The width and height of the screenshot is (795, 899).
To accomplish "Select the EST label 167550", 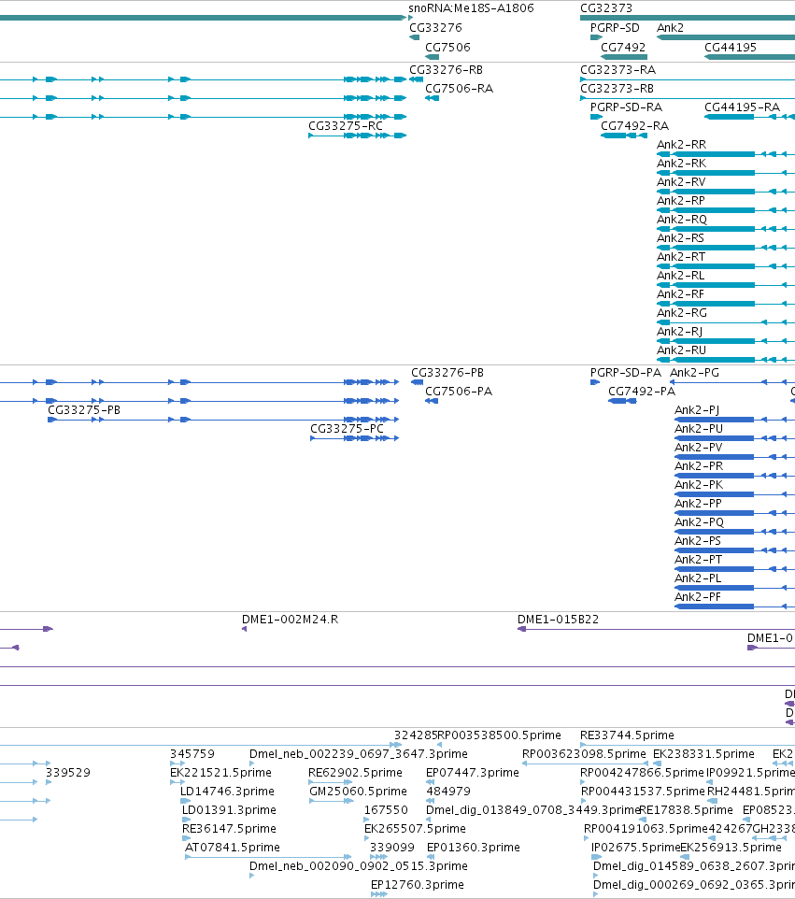I will pos(387,810).
